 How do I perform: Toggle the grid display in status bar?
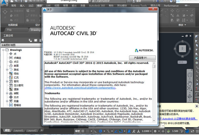click(83, 131)
